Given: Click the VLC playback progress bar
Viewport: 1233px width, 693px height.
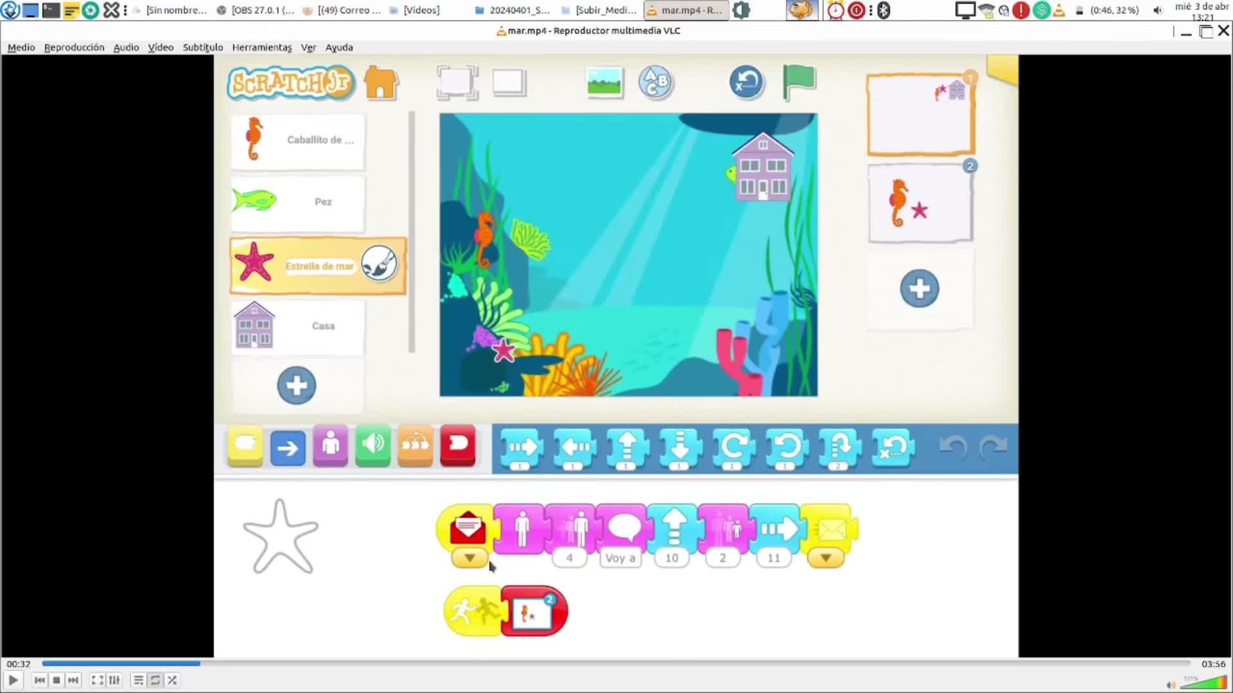Looking at the screenshot, I should 616,663.
